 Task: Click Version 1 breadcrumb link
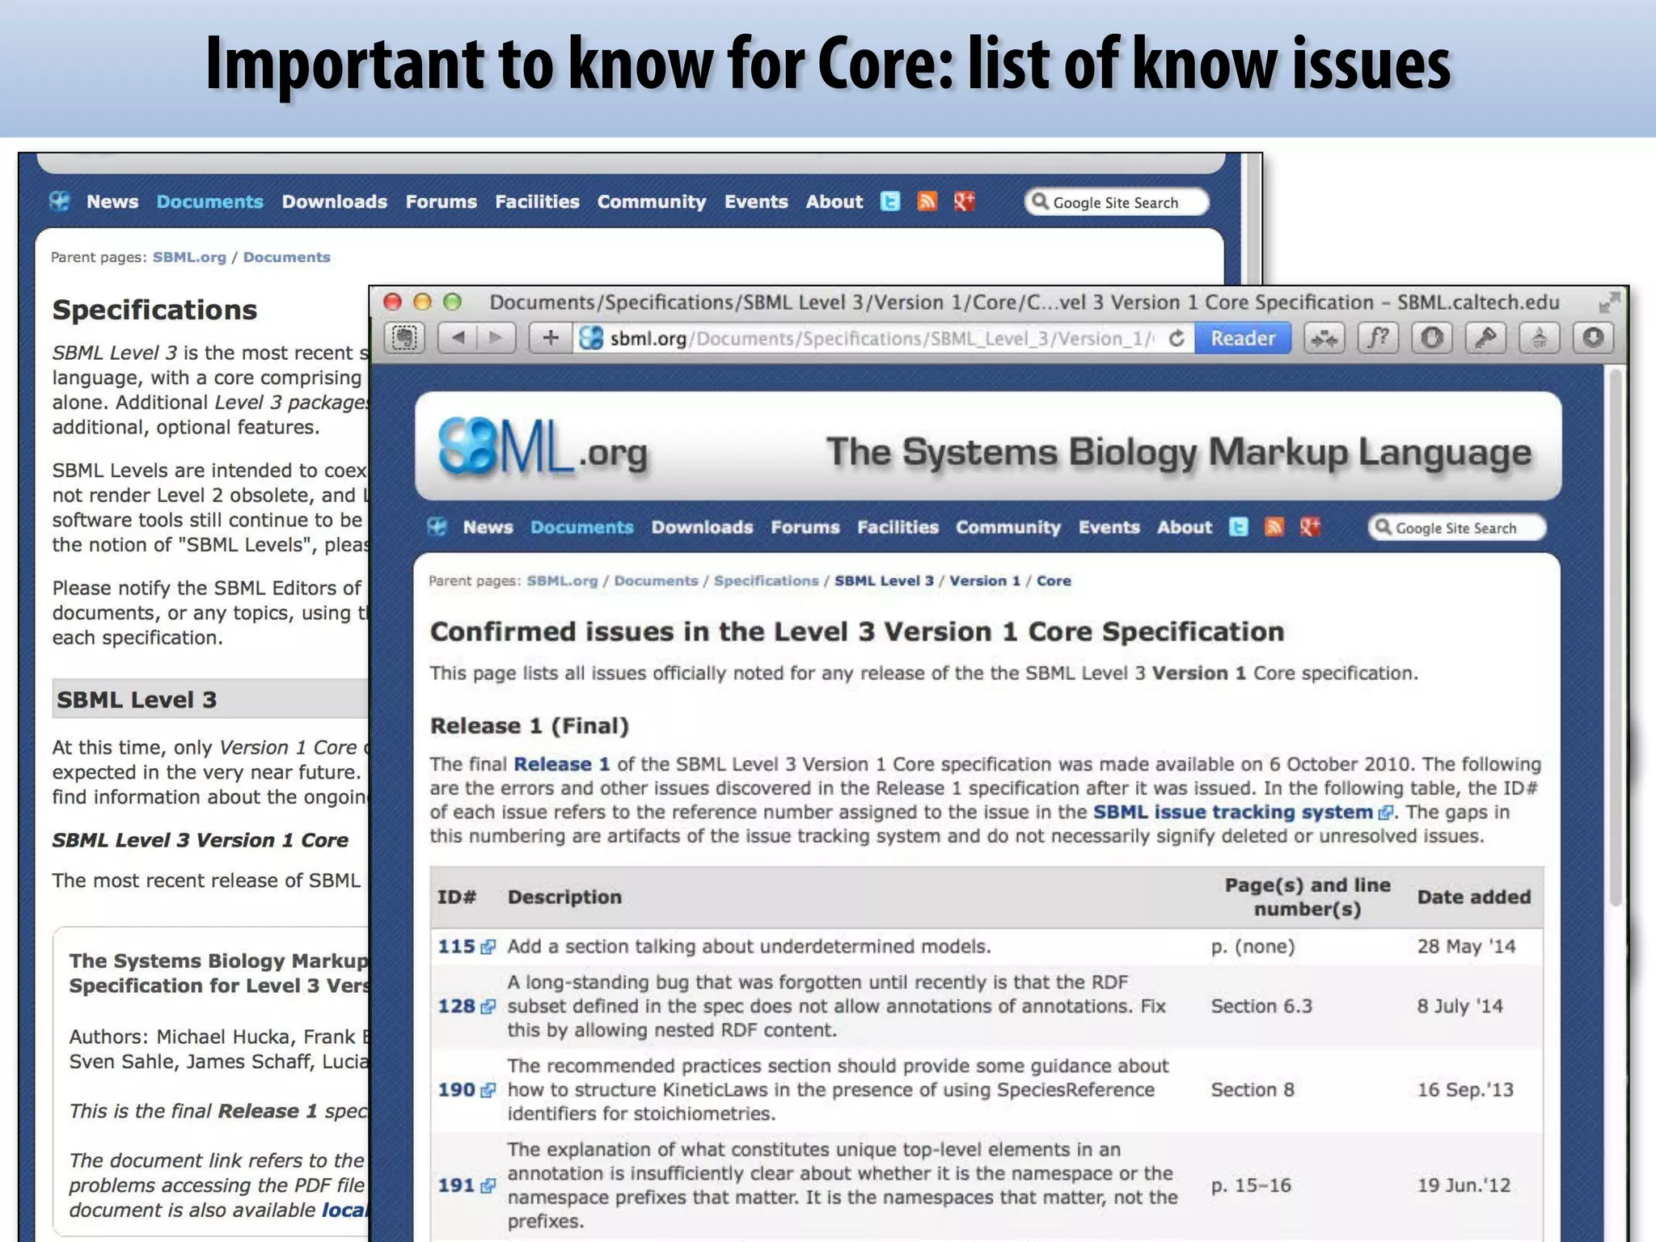coord(985,581)
